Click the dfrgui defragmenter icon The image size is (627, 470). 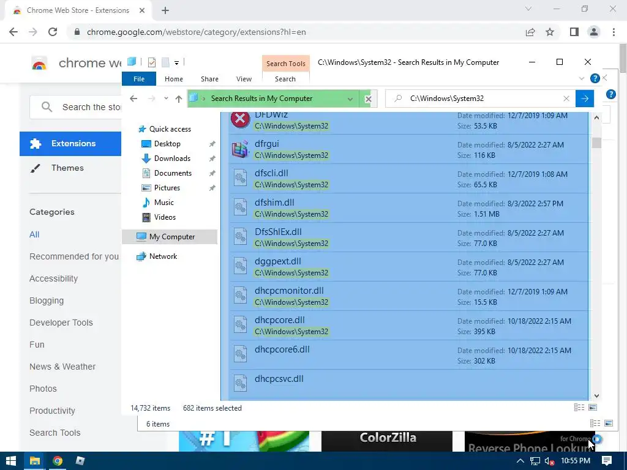(240, 149)
